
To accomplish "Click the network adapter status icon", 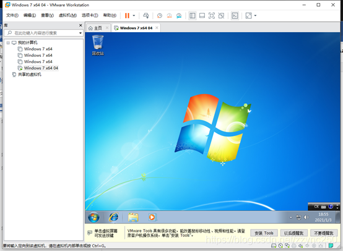I will [x=287, y=246].
